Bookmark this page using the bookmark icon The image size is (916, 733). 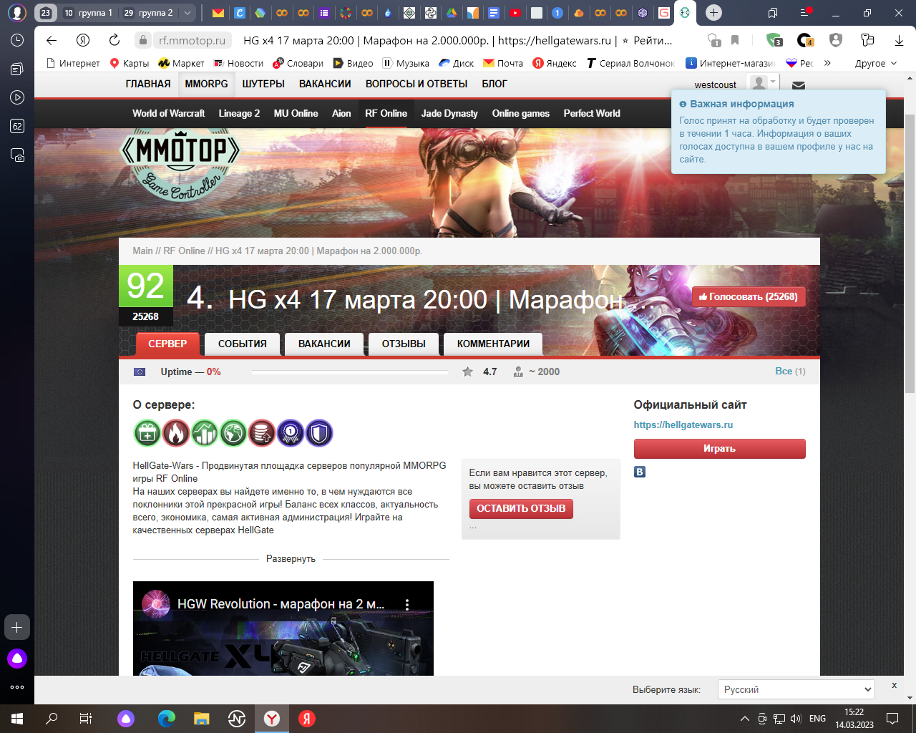[735, 40]
